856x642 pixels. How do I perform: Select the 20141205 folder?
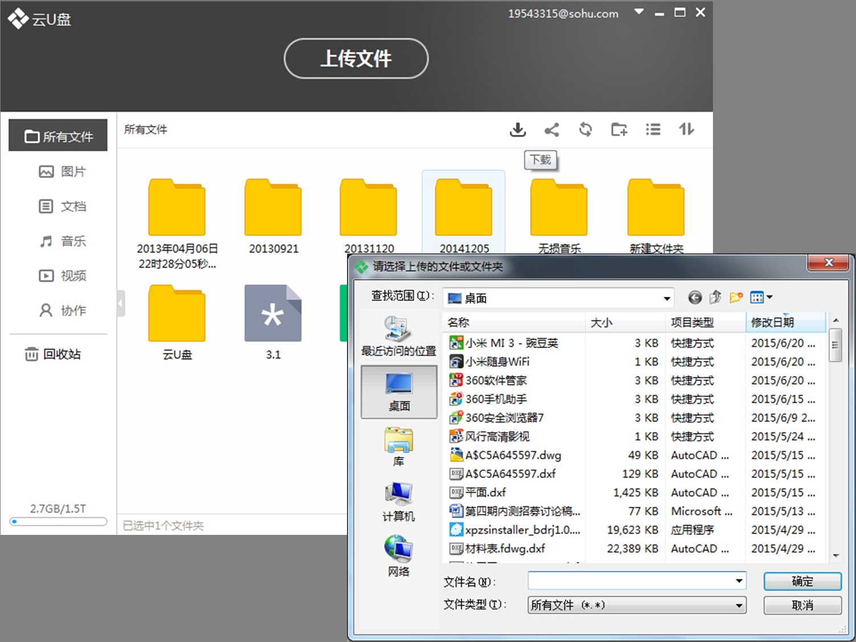[463, 210]
